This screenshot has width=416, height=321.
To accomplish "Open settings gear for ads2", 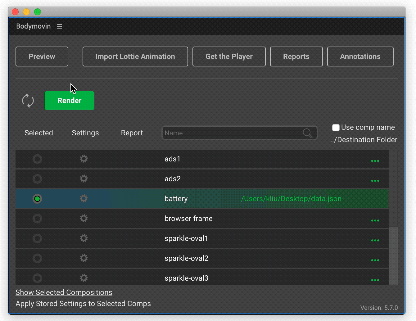I will (84, 179).
